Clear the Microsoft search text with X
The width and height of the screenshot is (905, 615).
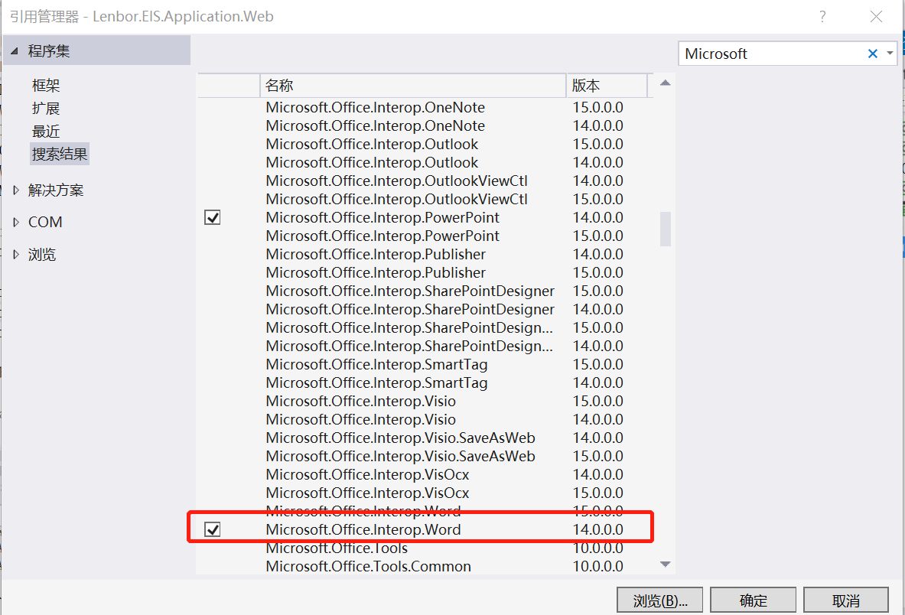(872, 54)
